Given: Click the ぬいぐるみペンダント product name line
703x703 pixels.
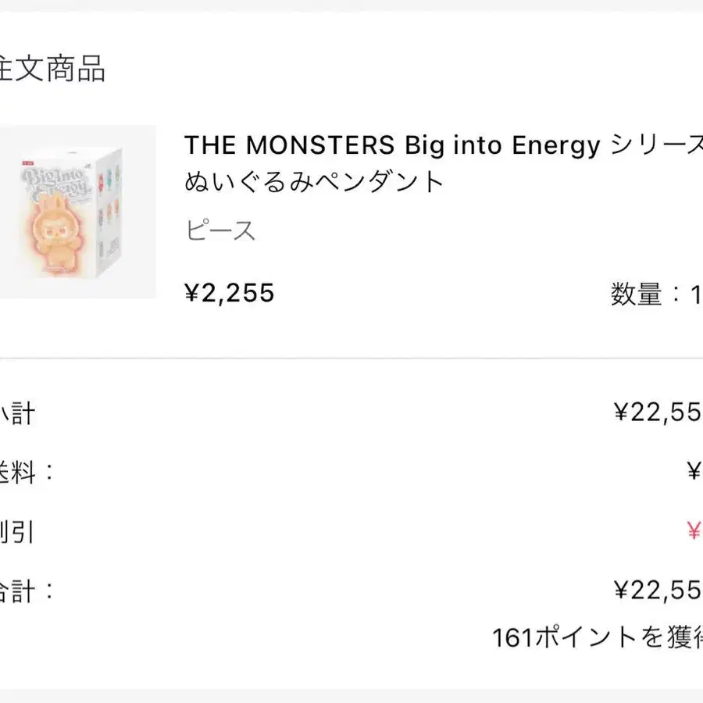Looking at the screenshot, I should point(314,182).
